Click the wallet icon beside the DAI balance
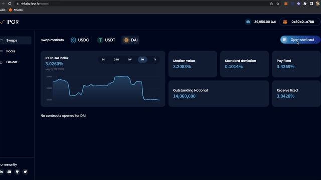Viewport: 321px width, 180px height. tap(248, 22)
